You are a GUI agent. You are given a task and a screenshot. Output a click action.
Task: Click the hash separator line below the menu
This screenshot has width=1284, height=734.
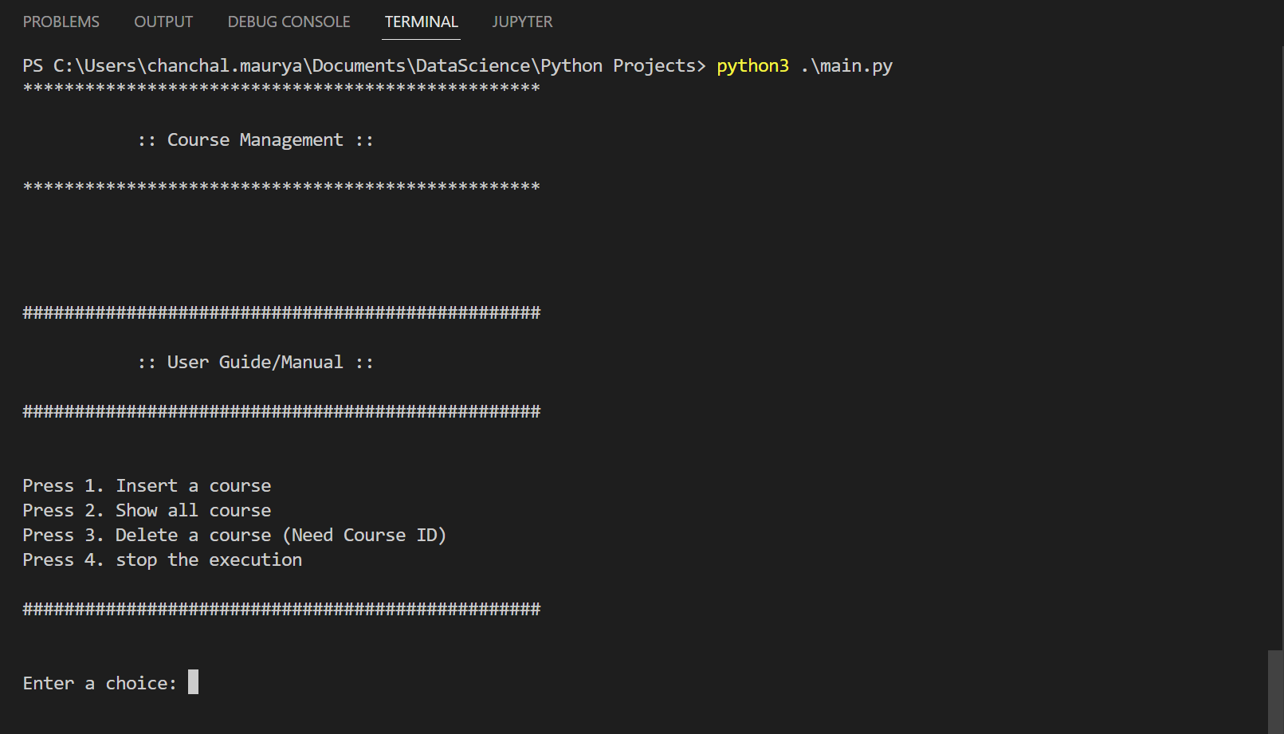[281, 609]
